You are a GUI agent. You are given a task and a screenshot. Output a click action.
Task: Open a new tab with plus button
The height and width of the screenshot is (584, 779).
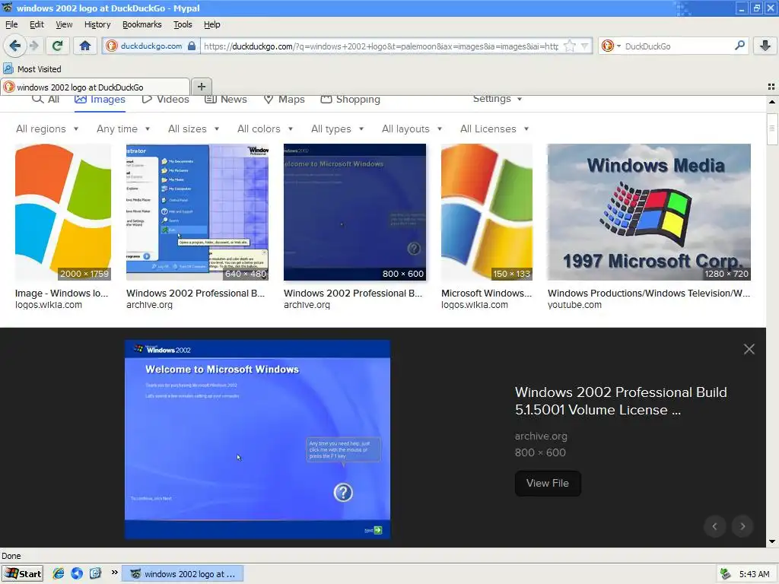(201, 87)
